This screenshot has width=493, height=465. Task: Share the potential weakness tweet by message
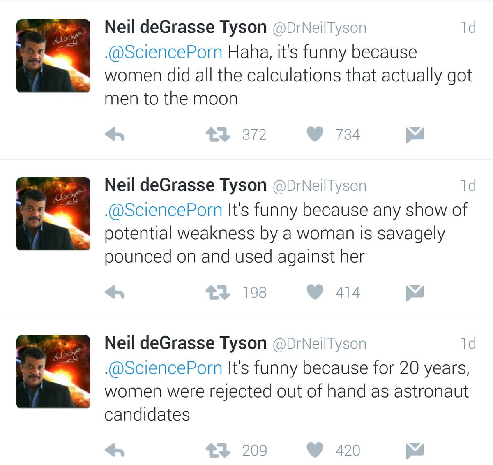(415, 292)
